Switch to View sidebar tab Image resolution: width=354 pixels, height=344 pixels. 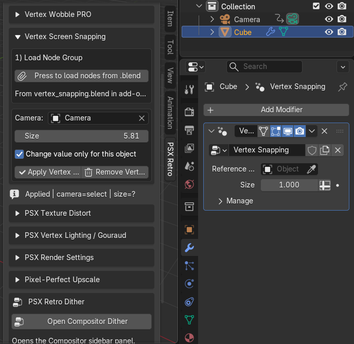(170, 76)
